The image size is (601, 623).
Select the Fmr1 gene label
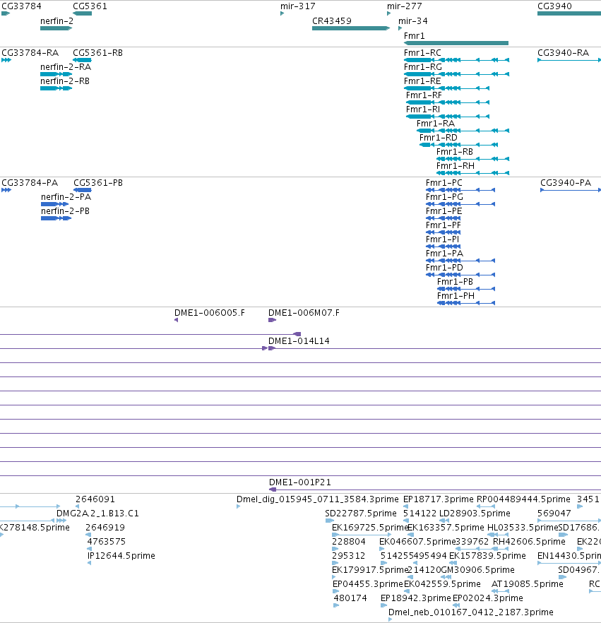(x=415, y=36)
